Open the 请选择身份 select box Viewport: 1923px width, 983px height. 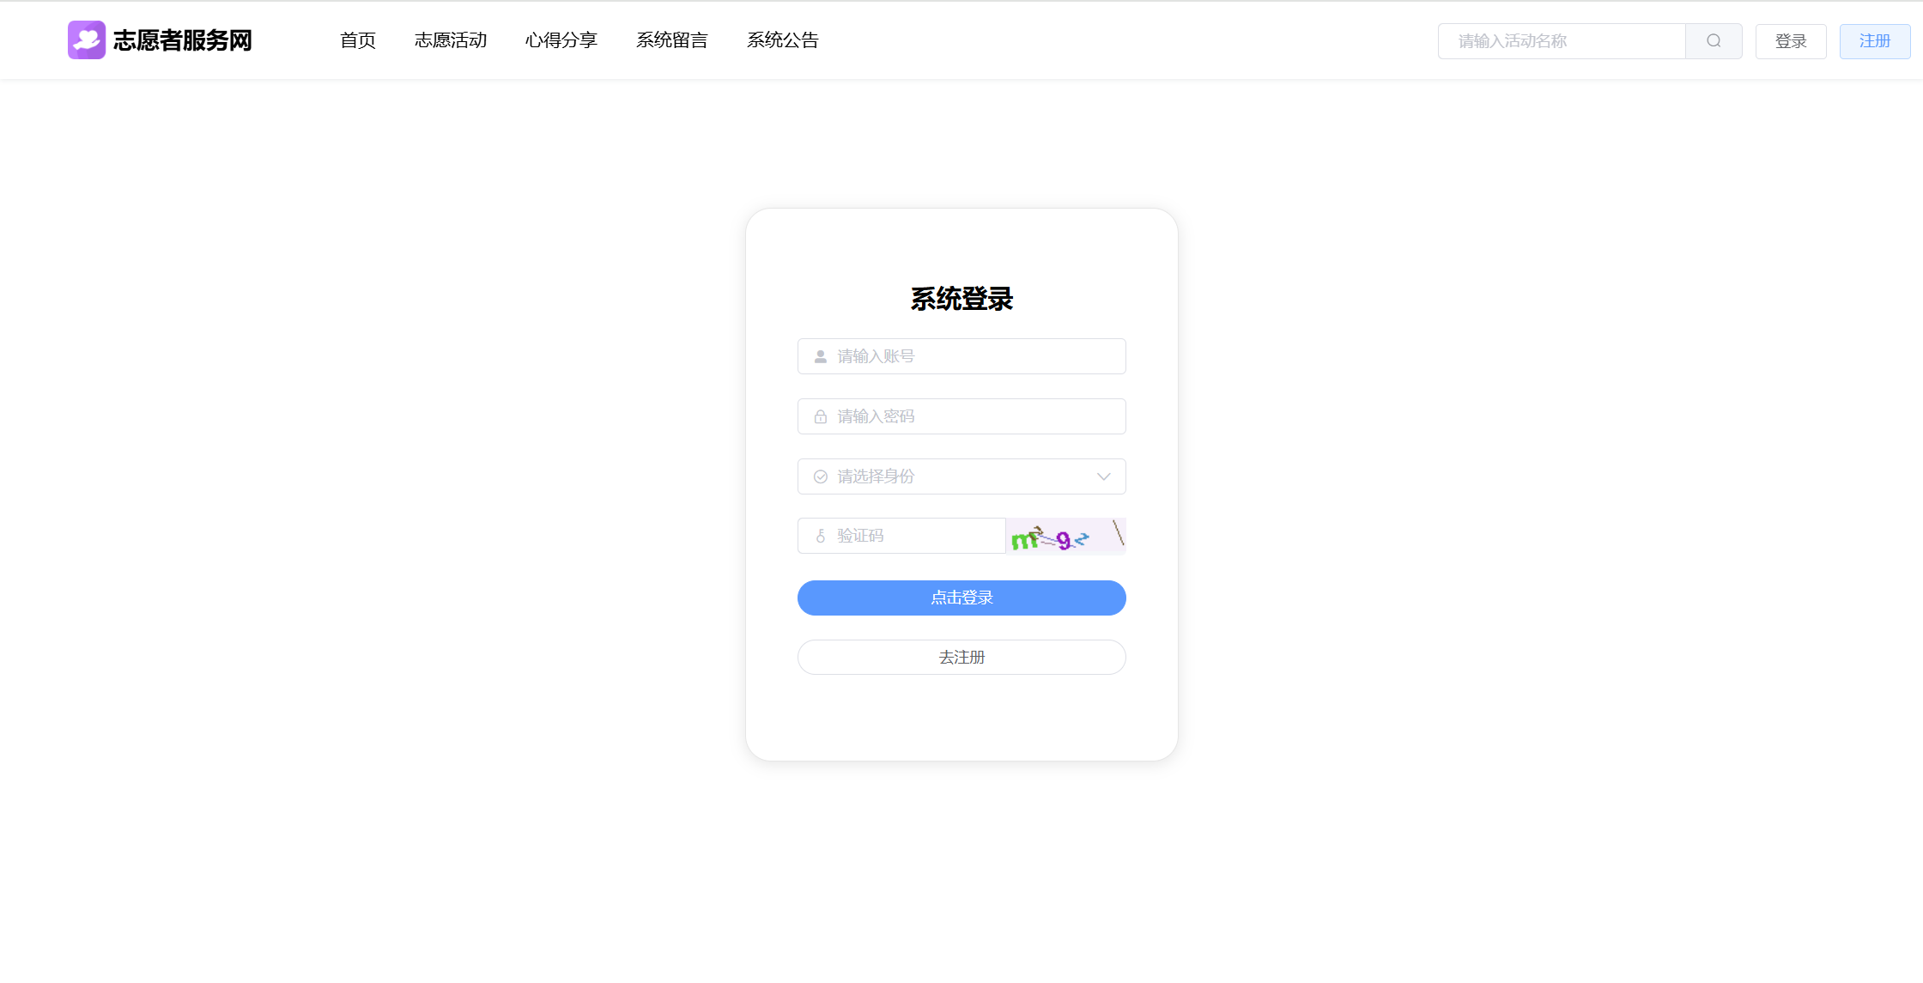point(960,476)
